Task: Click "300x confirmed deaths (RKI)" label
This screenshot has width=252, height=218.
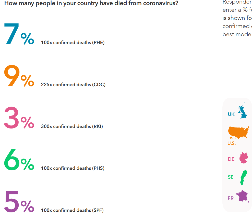Action: pos(72,126)
